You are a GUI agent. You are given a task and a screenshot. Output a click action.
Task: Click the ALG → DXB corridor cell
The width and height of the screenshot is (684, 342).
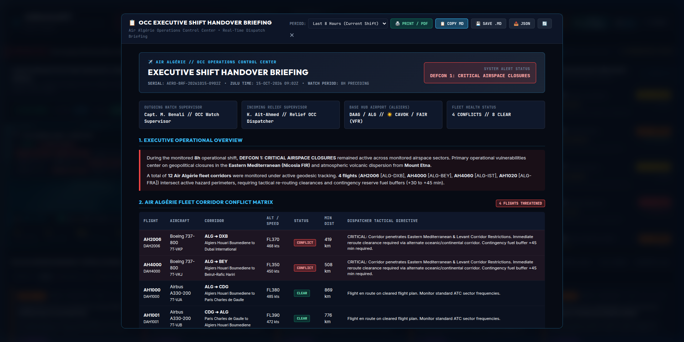coord(231,243)
